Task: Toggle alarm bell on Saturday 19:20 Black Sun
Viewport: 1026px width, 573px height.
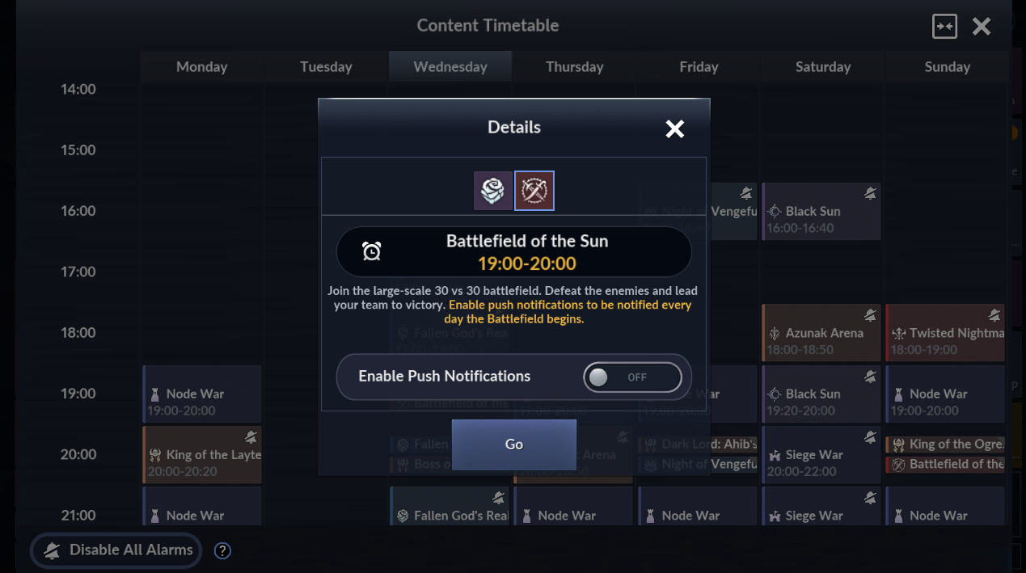Action: click(x=869, y=377)
